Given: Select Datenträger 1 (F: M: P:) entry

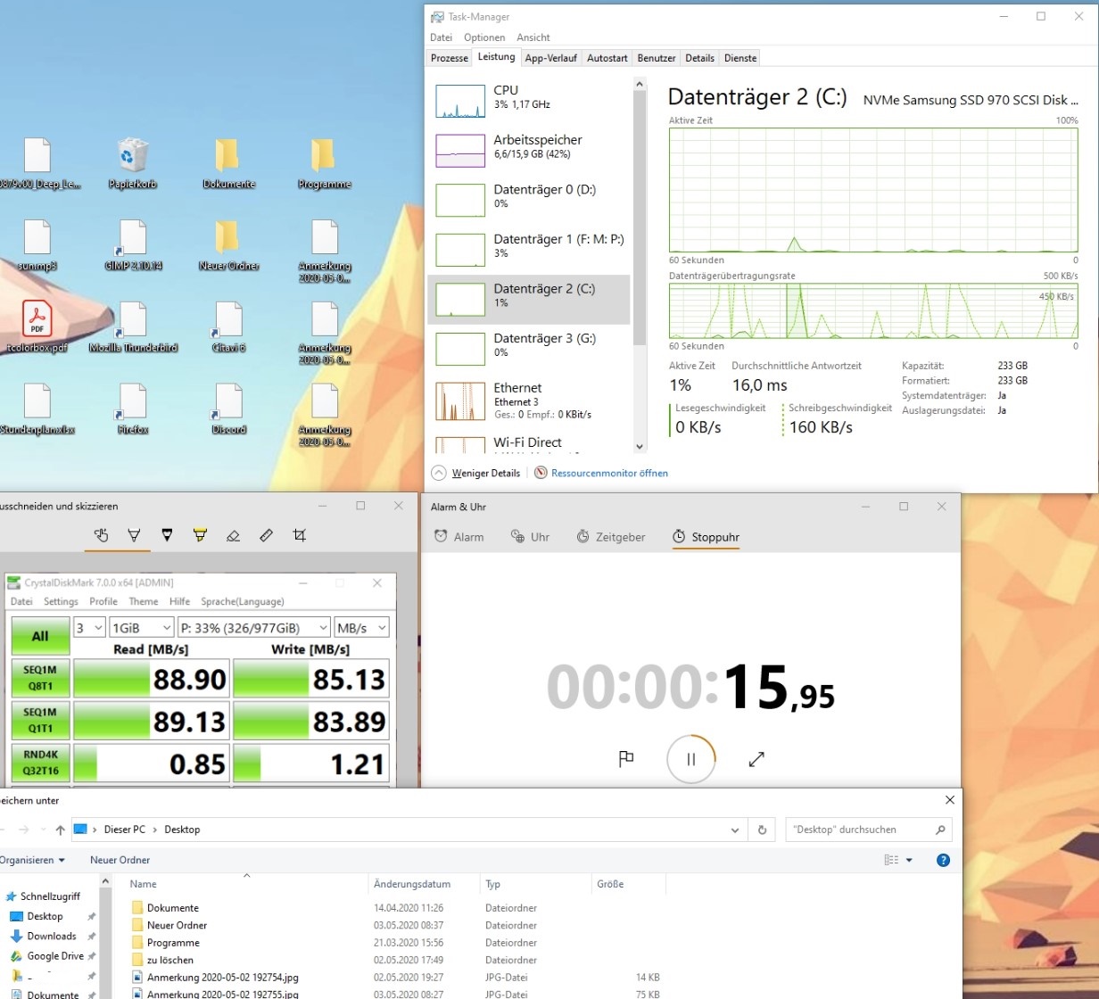Looking at the screenshot, I should [529, 250].
